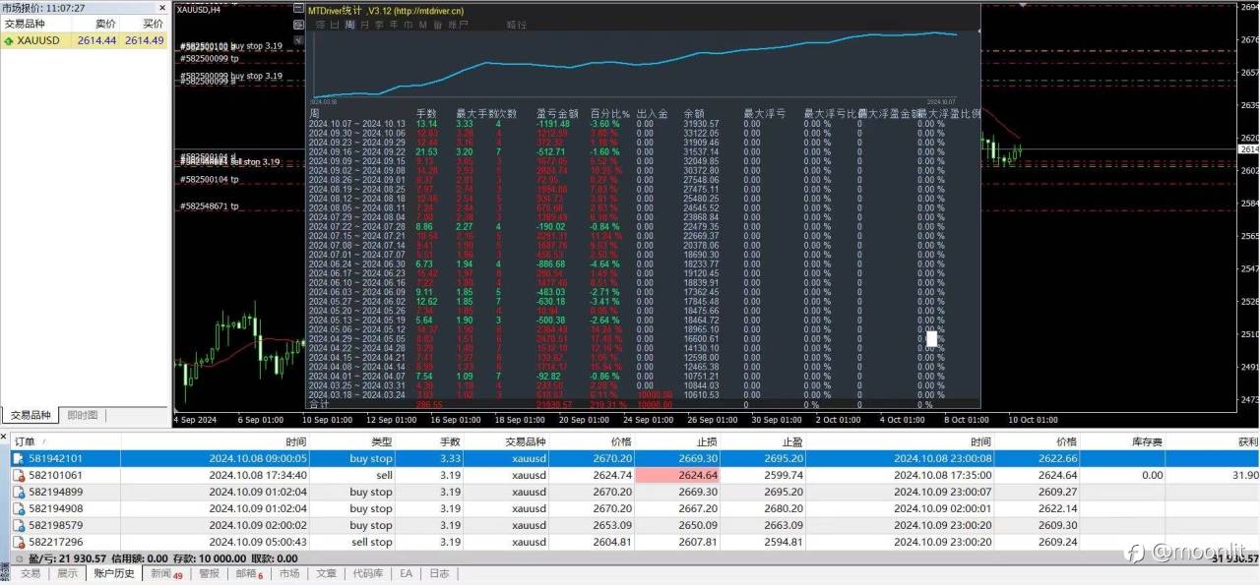Select the 账户 view in MTDriver panel

pos(458,25)
